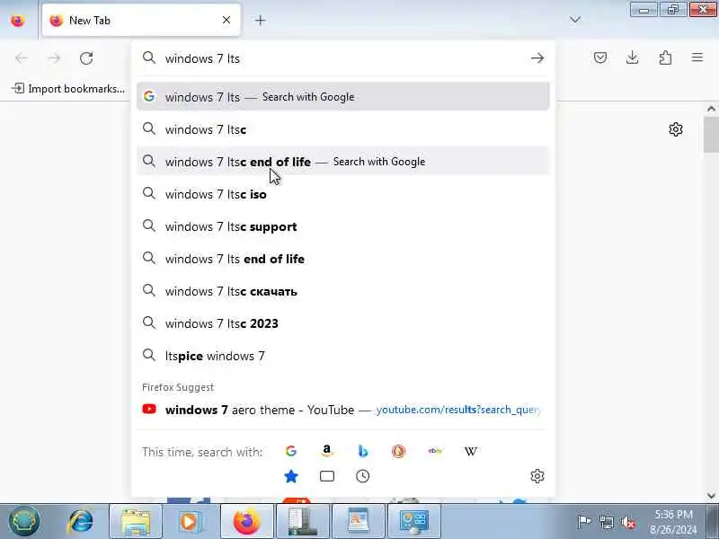
Task: Open the Downloads panel
Action: [633, 57]
